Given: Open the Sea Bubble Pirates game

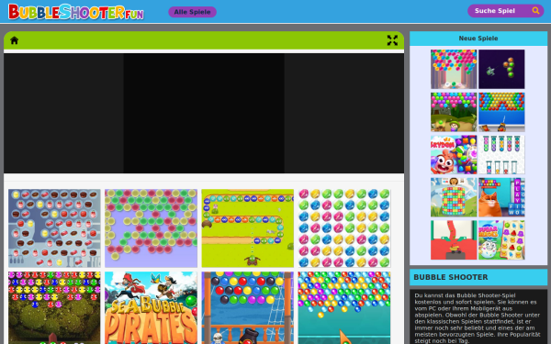Looking at the screenshot, I should click(152, 307).
